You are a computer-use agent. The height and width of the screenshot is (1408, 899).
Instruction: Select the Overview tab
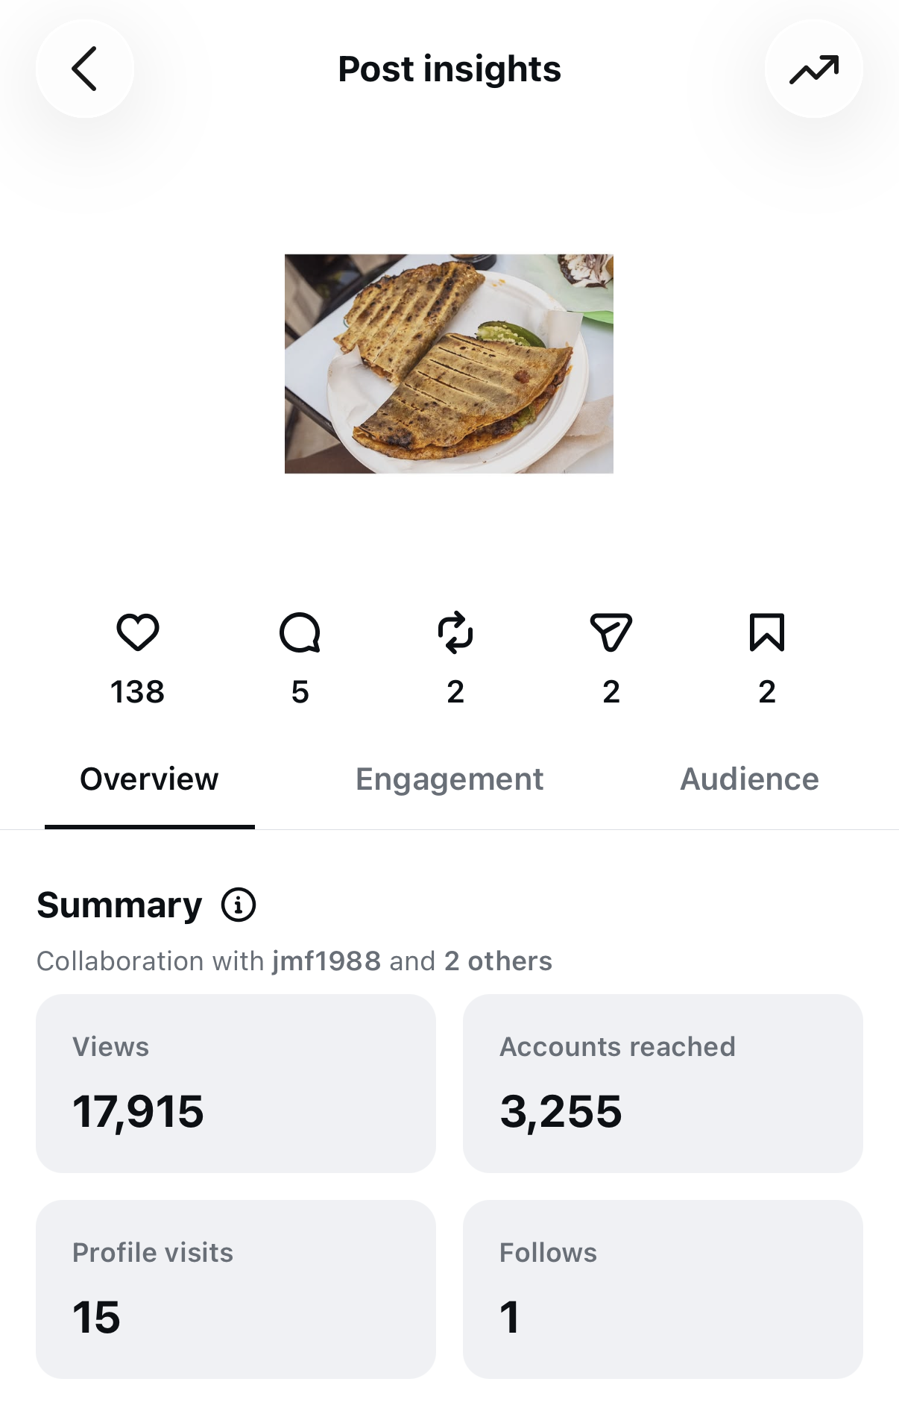coord(149,779)
